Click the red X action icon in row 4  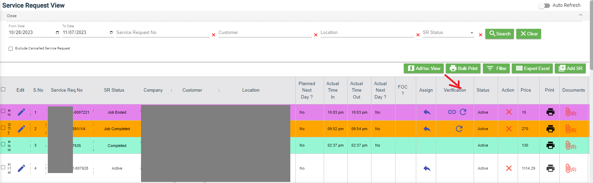tap(509, 168)
